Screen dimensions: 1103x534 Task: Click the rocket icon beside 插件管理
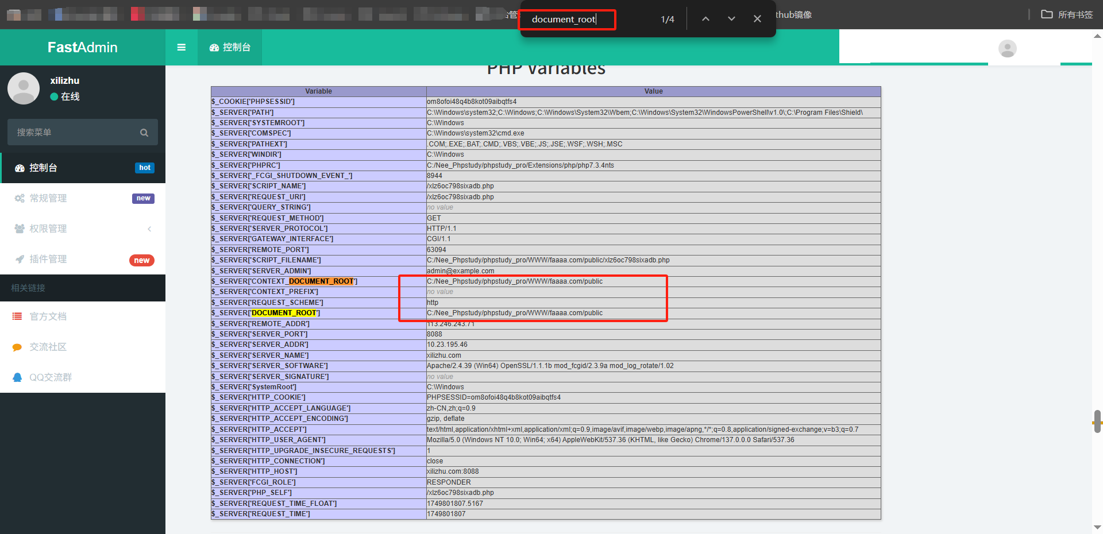(x=20, y=259)
